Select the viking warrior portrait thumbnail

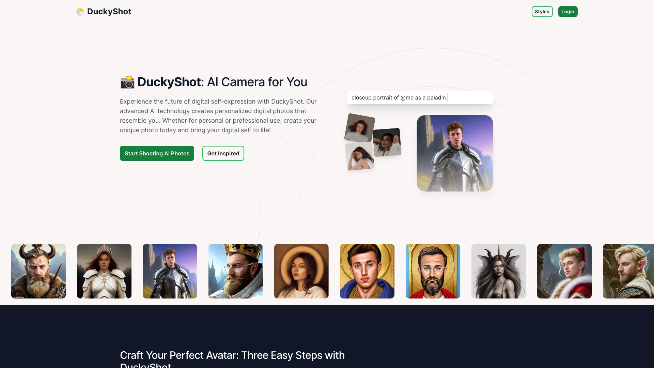[38, 271]
